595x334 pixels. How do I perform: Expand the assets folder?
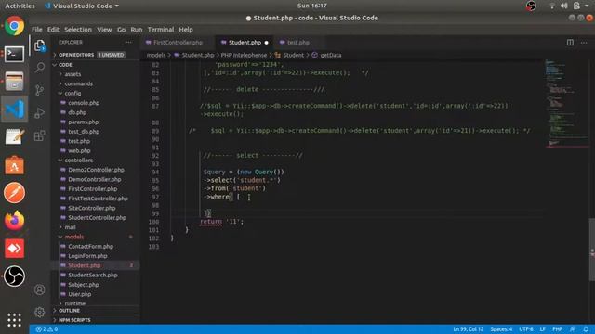[73, 74]
